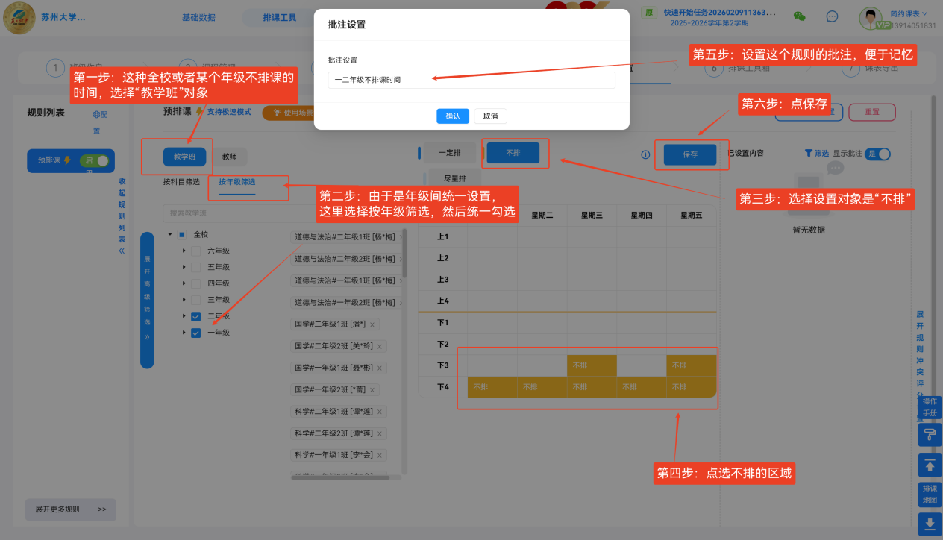Select the 教师 object tab
Image resolution: width=943 pixels, height=540 pixels.
pos(229,157)
